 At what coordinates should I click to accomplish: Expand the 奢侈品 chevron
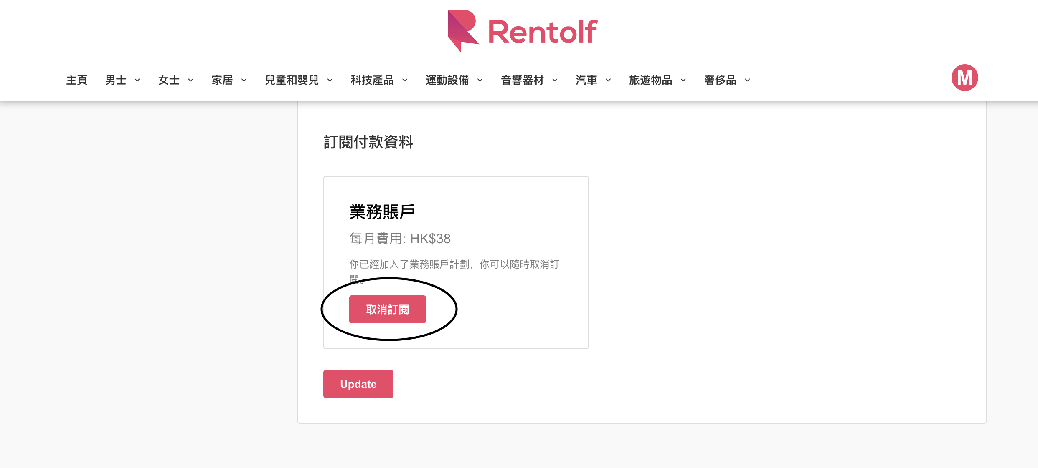click(x=747, y=80)
